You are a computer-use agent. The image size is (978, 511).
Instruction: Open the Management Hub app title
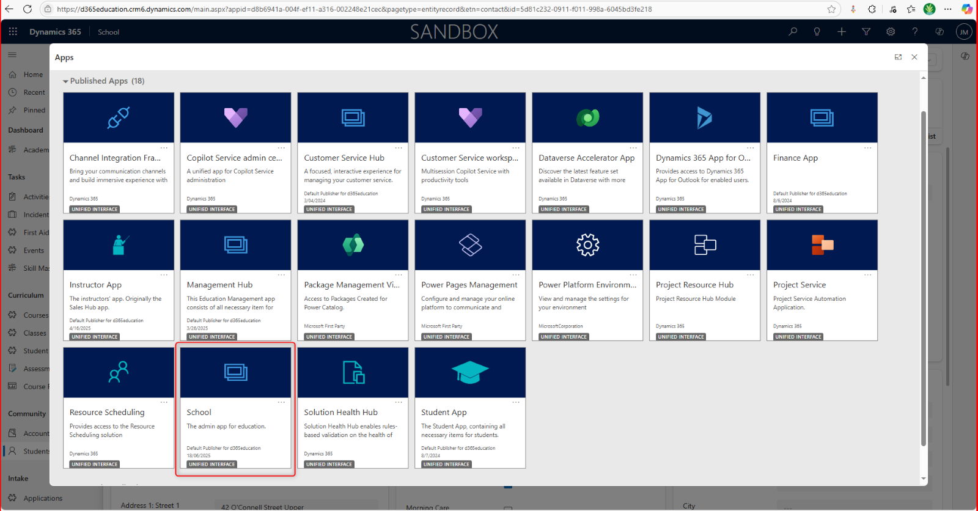[219, 285]
